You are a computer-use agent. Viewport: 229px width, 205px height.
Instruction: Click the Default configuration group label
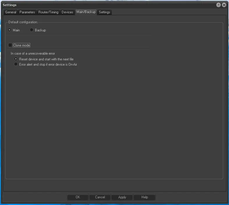(x=23, y=22)
